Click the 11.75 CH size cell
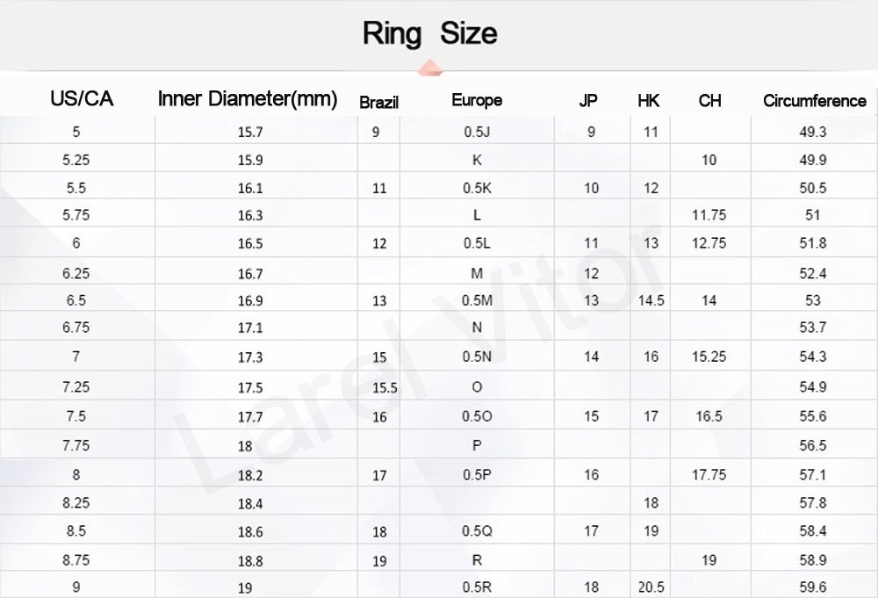 pos(709,215)
